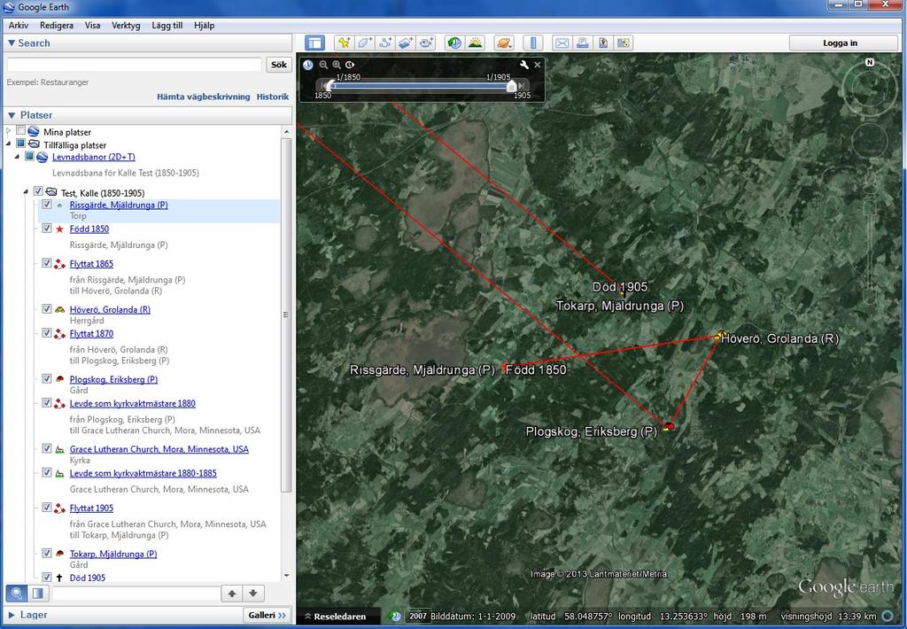Click in the search input field
The height and width of the screenshot is (629, 907).
click(x=135, y=65)
